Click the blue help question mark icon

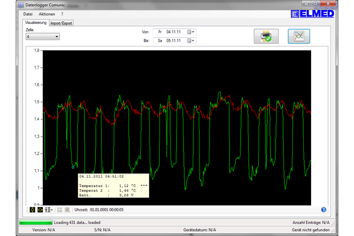pyautogui.click(x=324, y=210)
